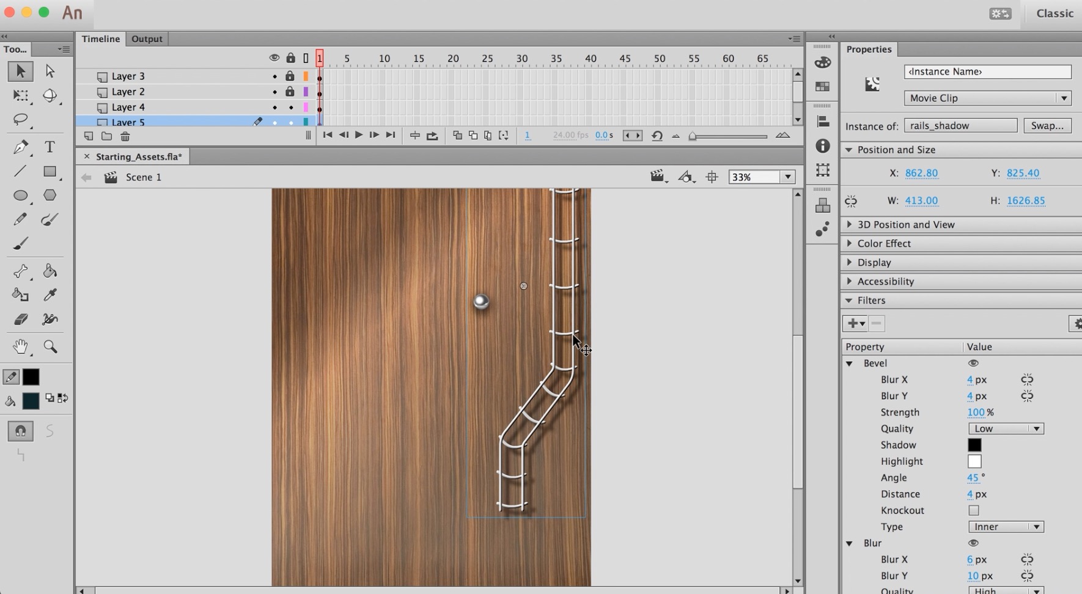Viewport: 1082px width, 594px height.
Task: Click the Swap... button
Action: (x=1047, y=125)
